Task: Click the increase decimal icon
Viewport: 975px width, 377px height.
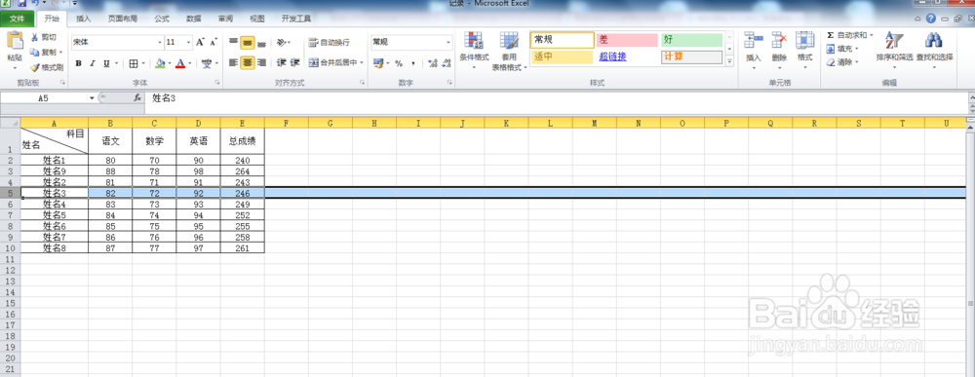Action: pos(433,63)
